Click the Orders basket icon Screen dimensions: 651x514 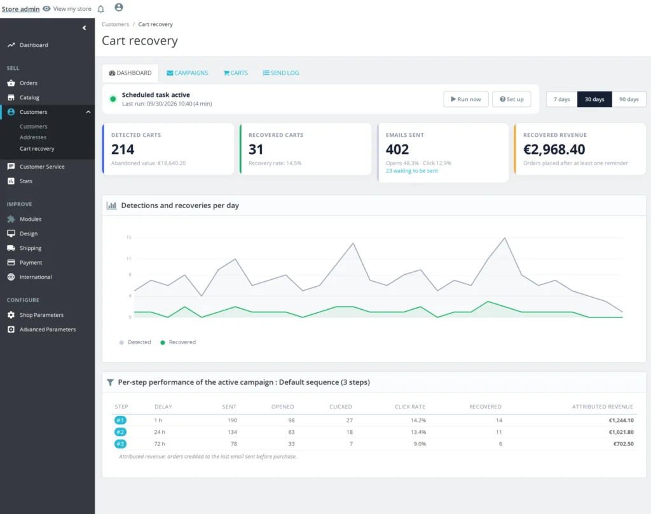[x=11, y=83]
